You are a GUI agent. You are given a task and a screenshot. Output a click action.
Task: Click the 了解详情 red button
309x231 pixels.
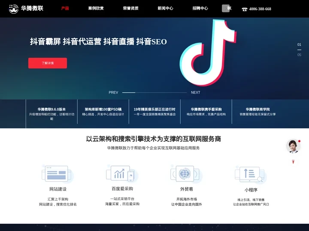click(48, 63)
